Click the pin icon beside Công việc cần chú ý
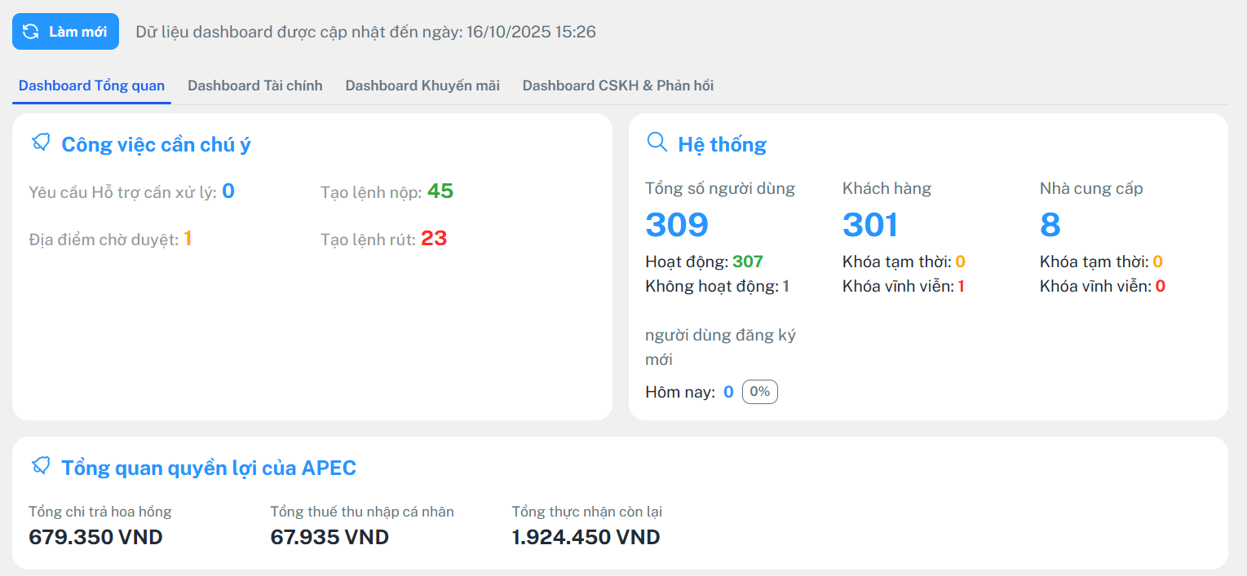This screenshot has height=576, width=1247. tap(41, 143)
